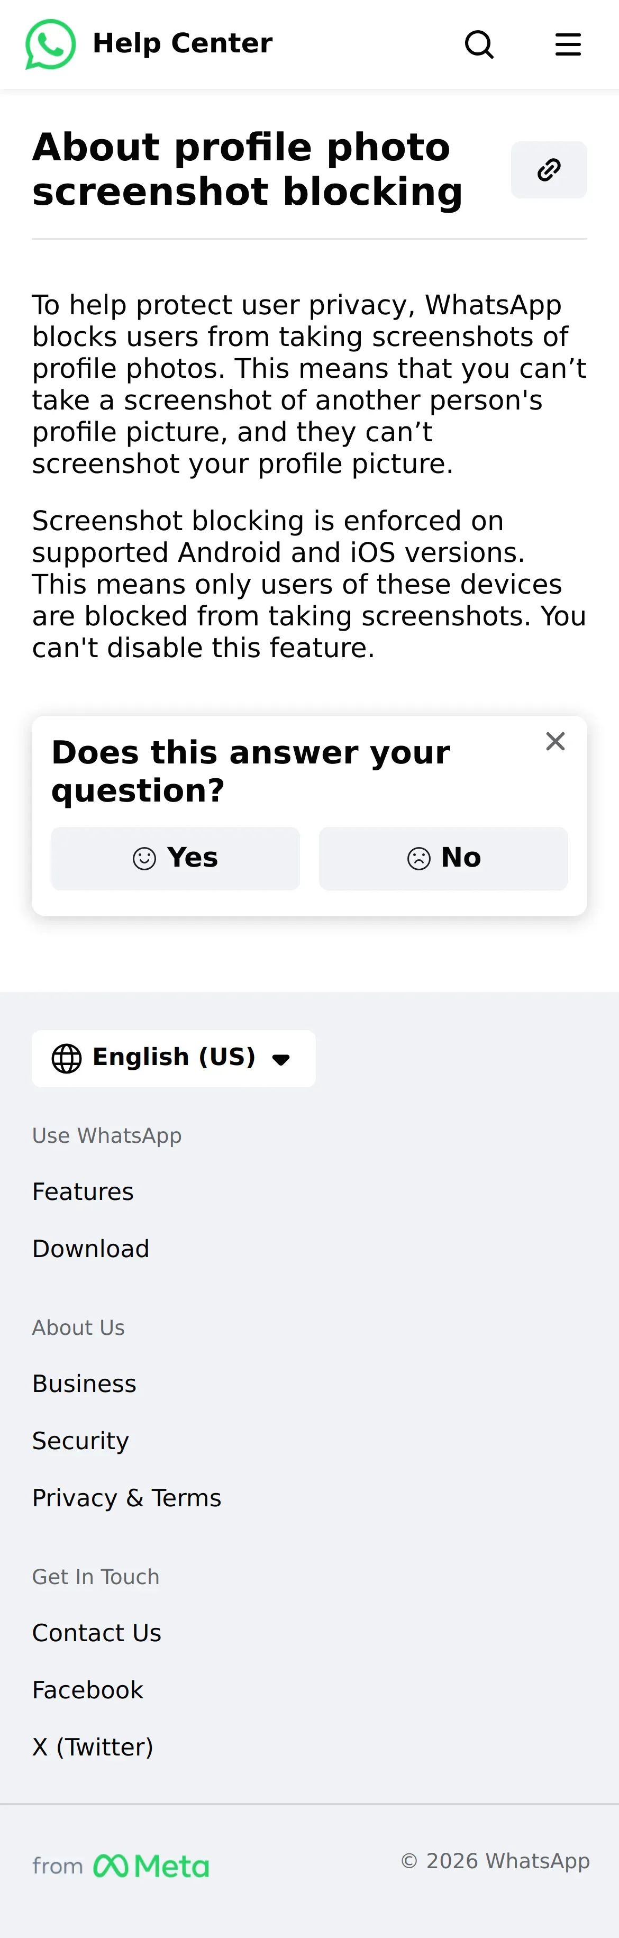619x1938 pixels.
Task: Click the globe language icon
Action: (x=66, y=1059)
